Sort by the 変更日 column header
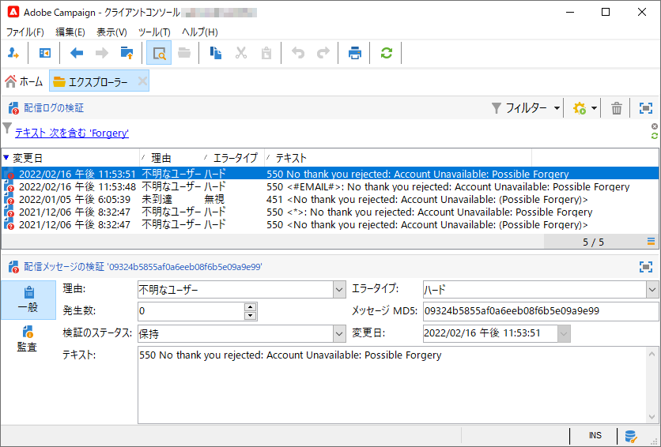This screenshot has height=447, width=661. coord(70,158)
